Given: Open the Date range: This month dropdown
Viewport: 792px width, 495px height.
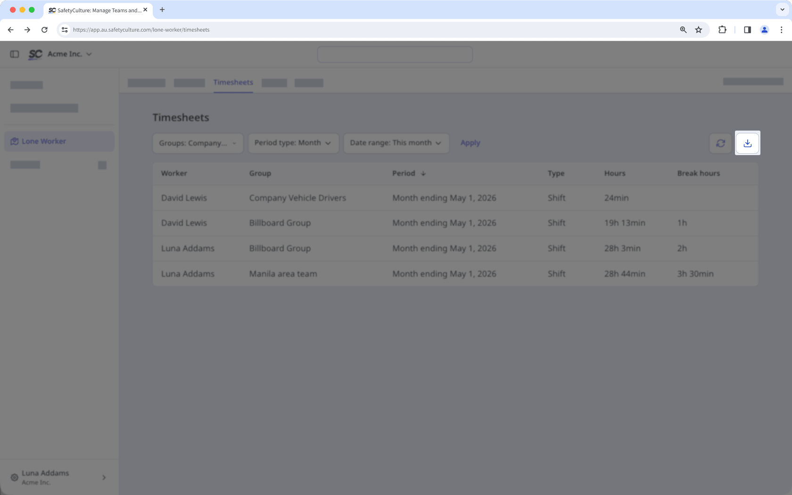Looking at the screenshot, I should pyautogui.click(x=396, y=143).
